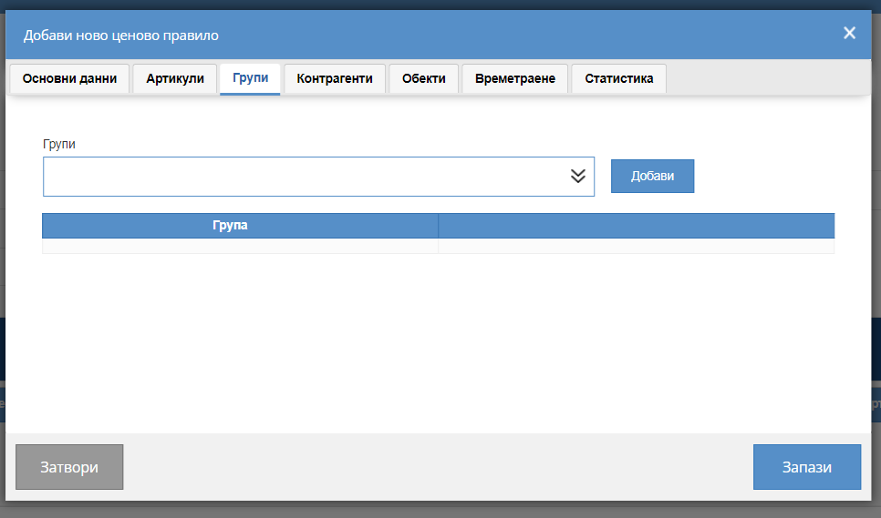Close the dialog with the X icon

coord(849,33)
